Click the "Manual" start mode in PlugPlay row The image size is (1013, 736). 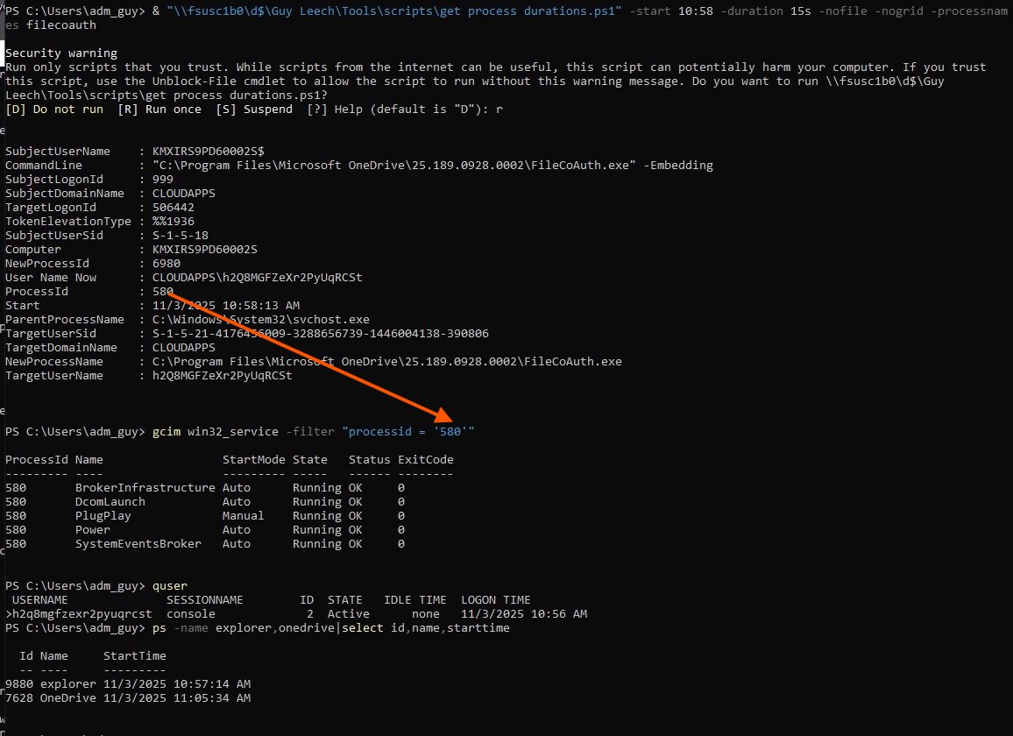(x=243, y=516)
